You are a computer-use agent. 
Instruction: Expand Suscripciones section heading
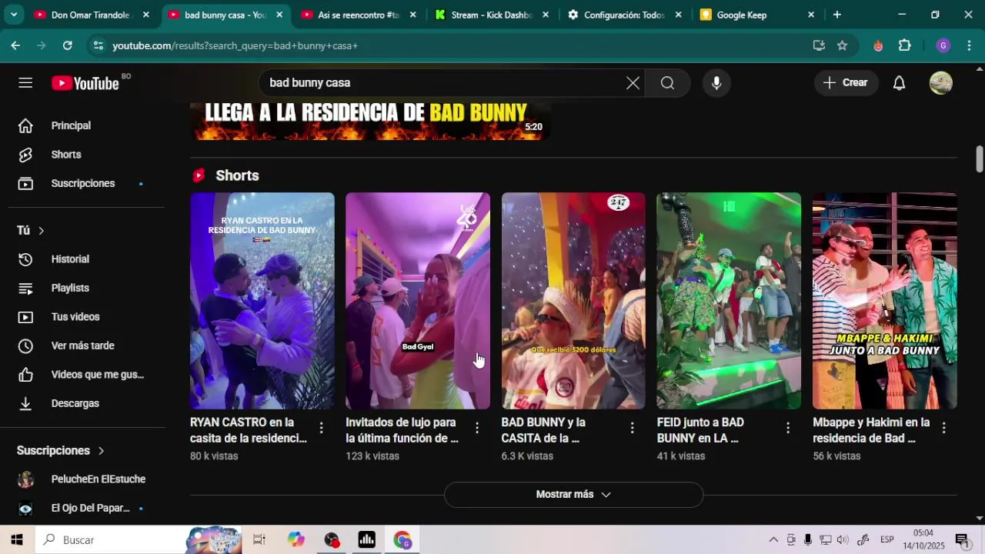click(61, 451)
